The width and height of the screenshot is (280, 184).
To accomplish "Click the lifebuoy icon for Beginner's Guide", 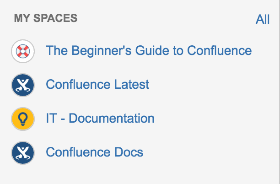I will point(22,51).
